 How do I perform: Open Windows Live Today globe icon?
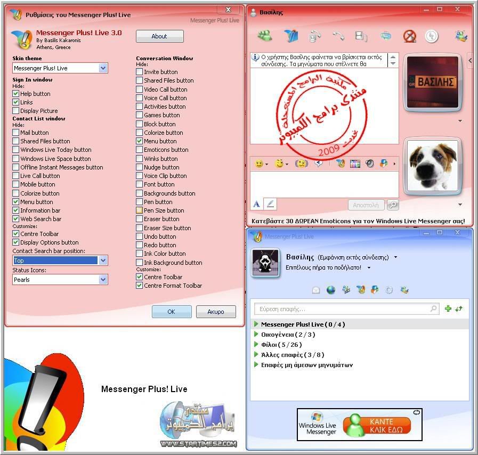tap(331, 290)
